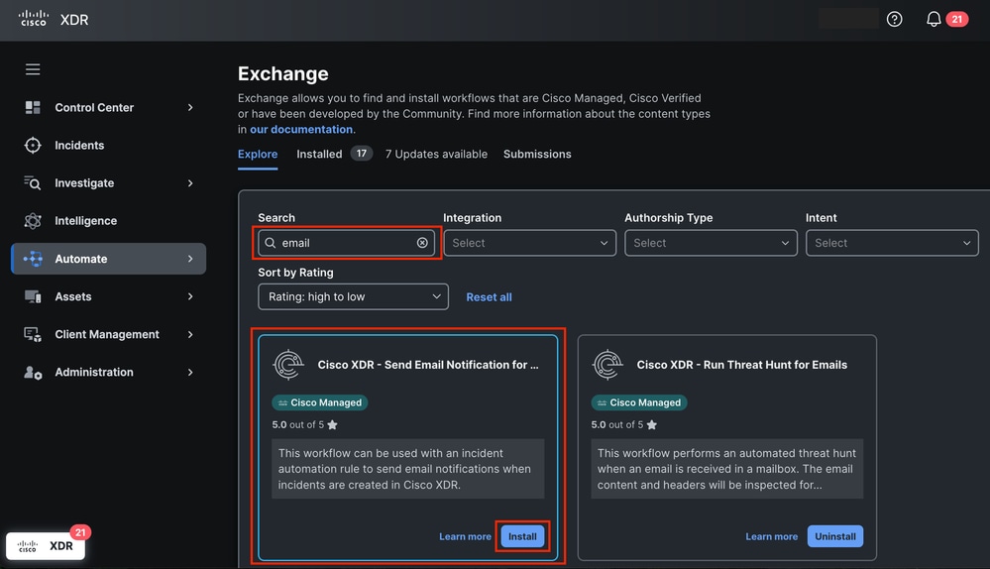Expand the Automate submenu chevron
The width and height of the screenshot is (990, 569).
(x=190, y=259)
